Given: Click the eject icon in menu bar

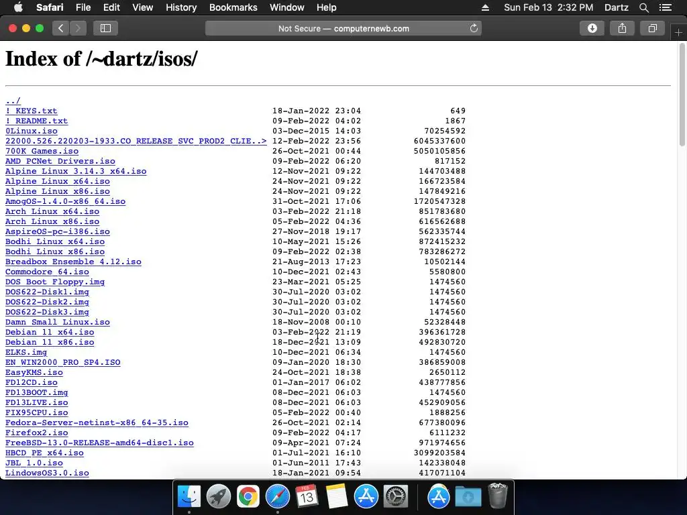Looking at the screenshot, I should click(485, 7).
